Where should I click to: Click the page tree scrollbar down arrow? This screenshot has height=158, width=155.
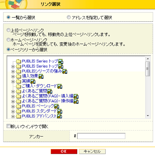[x=148, y=116]
